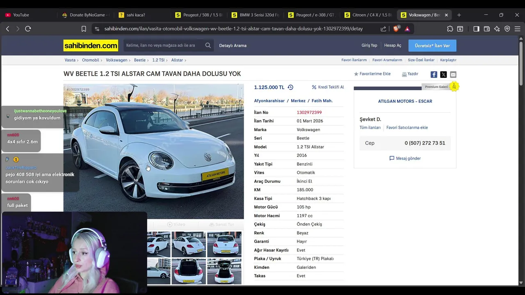Click Hesap Aç sign-up link
Screen dimensions: 525x295
click(x=393, y=45)
